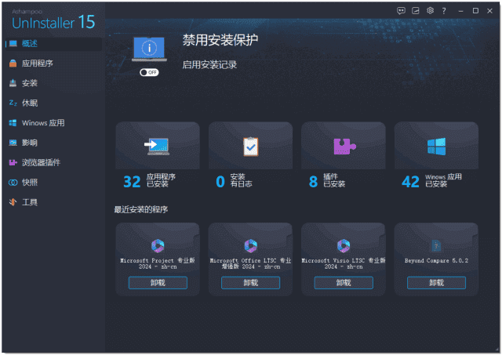
Task: Open help question mark icon
Action: [x=444, y=11]
